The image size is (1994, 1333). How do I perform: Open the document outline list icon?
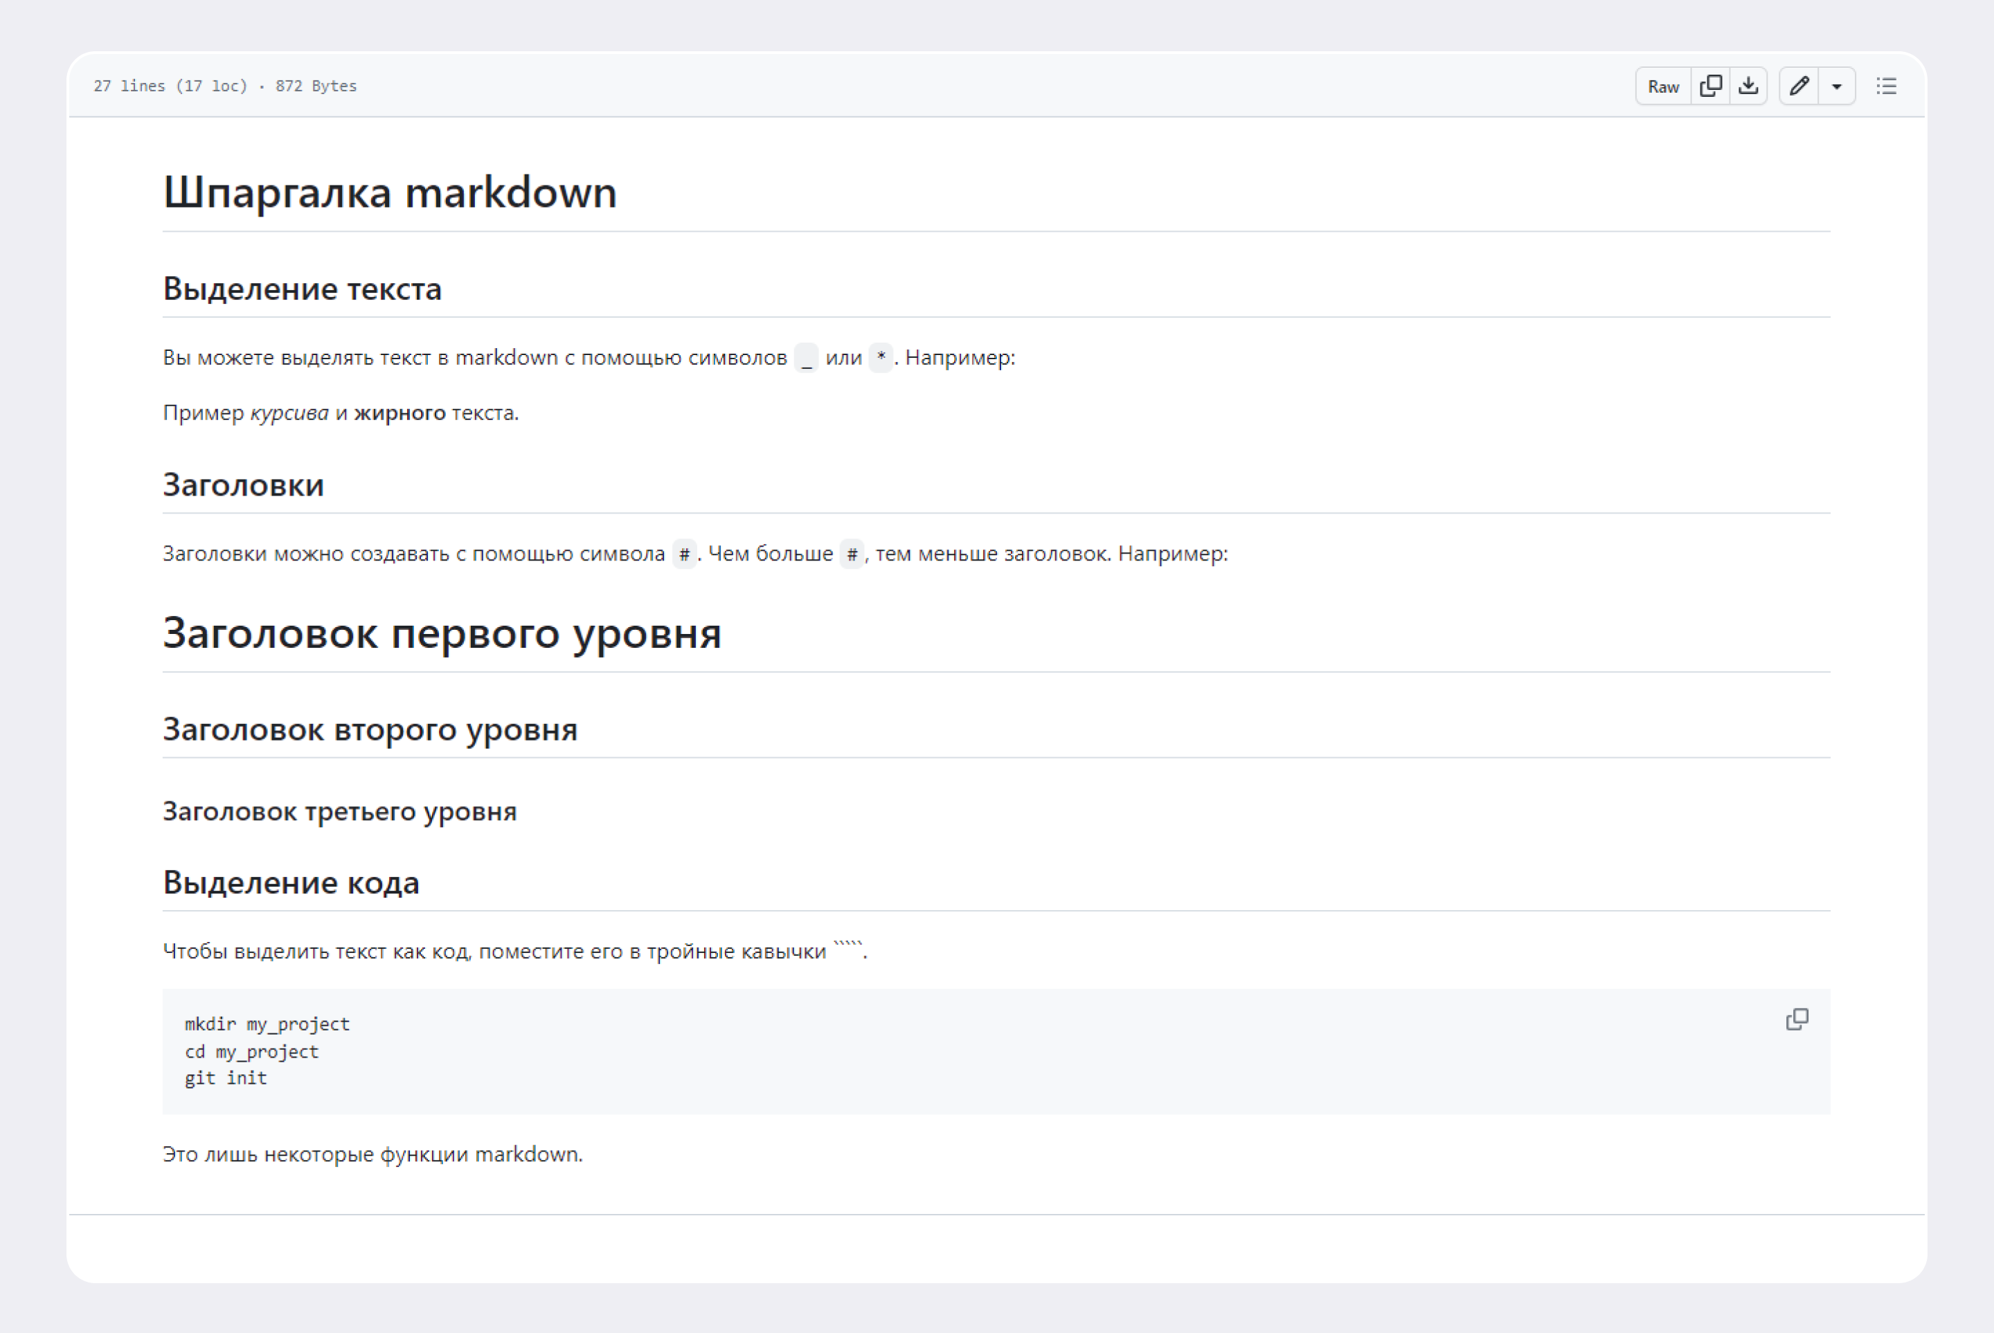1886,86
